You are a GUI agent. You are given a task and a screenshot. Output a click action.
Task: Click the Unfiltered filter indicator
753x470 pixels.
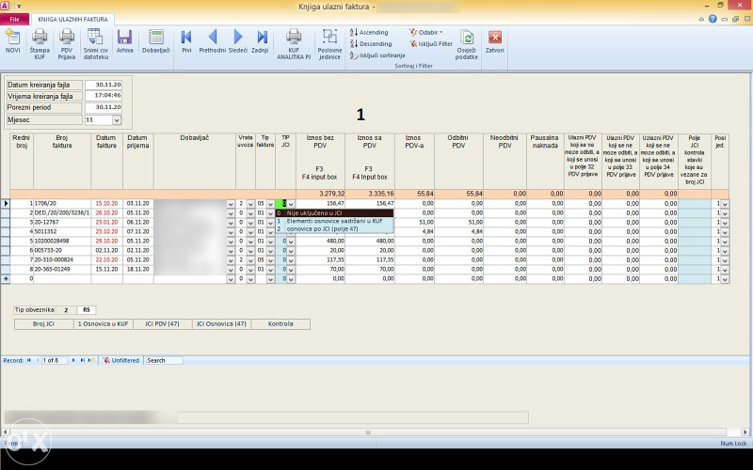point(121,360)
